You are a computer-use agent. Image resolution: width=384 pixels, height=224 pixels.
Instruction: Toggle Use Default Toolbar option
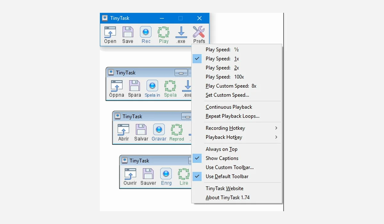coord(237,176)
